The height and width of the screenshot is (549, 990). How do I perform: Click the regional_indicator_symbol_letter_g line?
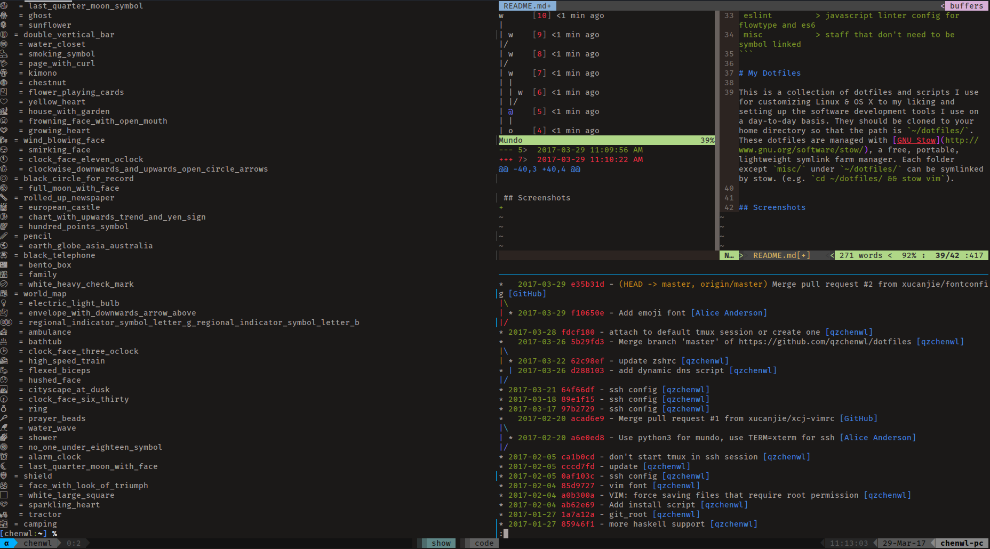(x=180, y=322)
